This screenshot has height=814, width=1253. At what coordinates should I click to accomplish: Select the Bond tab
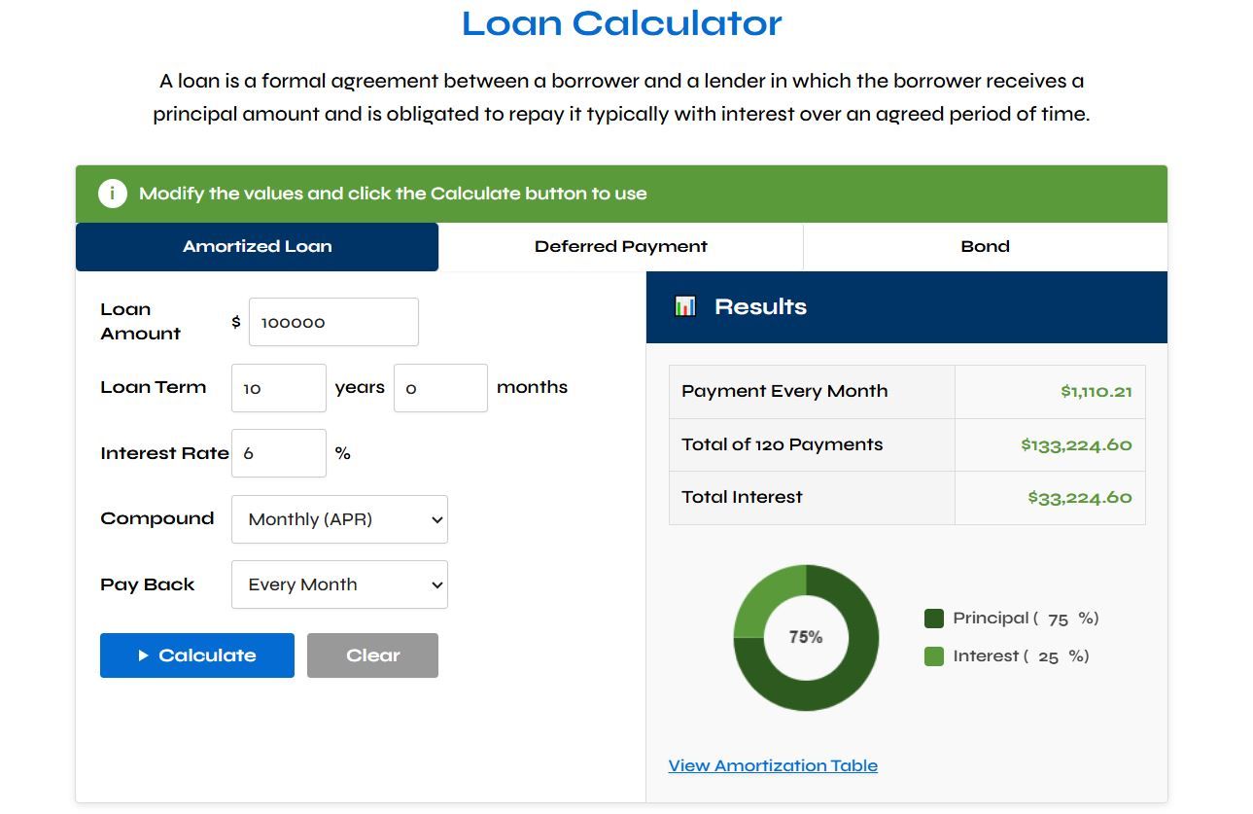point(986,247)
